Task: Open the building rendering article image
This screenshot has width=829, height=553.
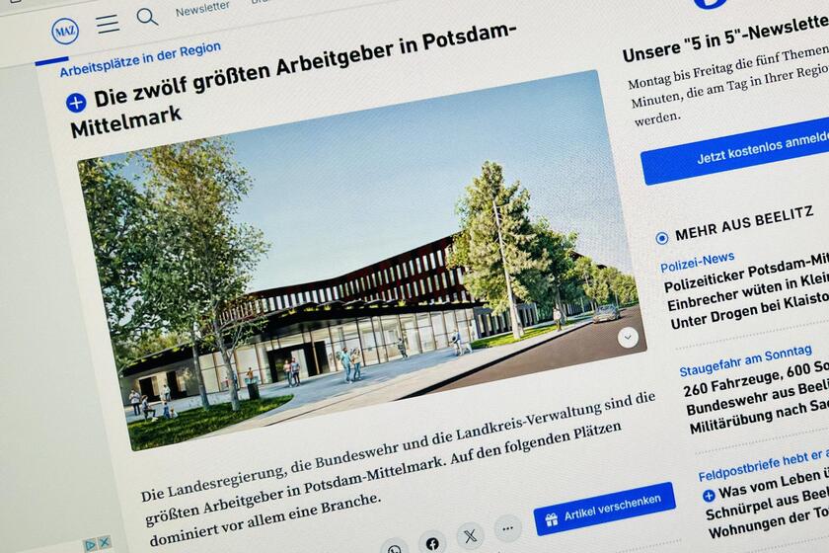Action: point(362,260)
